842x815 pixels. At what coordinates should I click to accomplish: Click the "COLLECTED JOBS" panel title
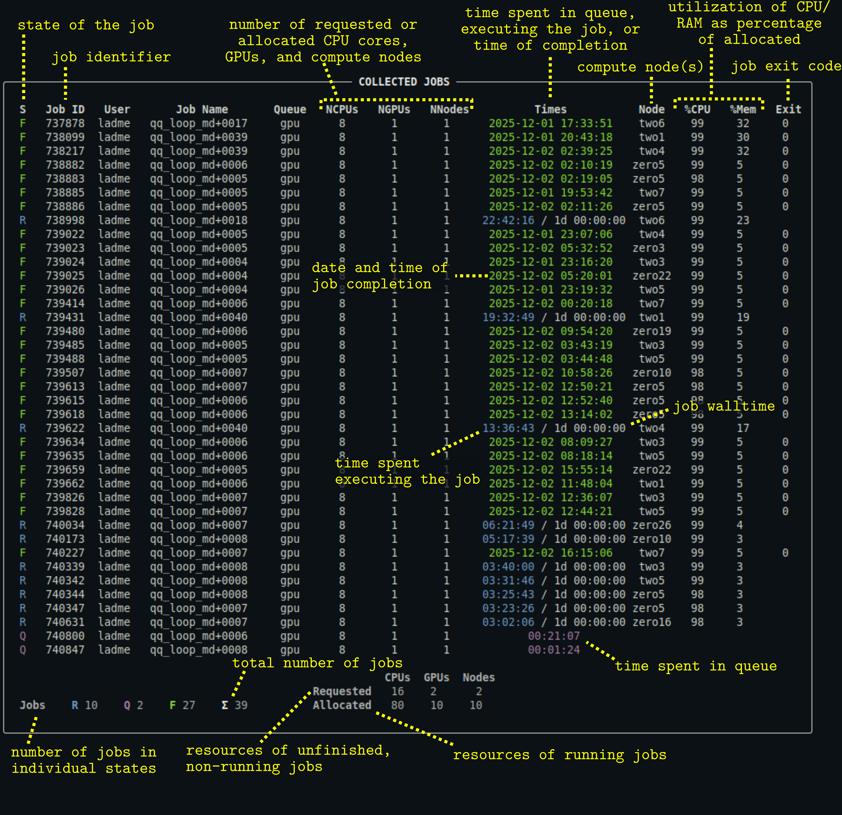coord(404,82)
